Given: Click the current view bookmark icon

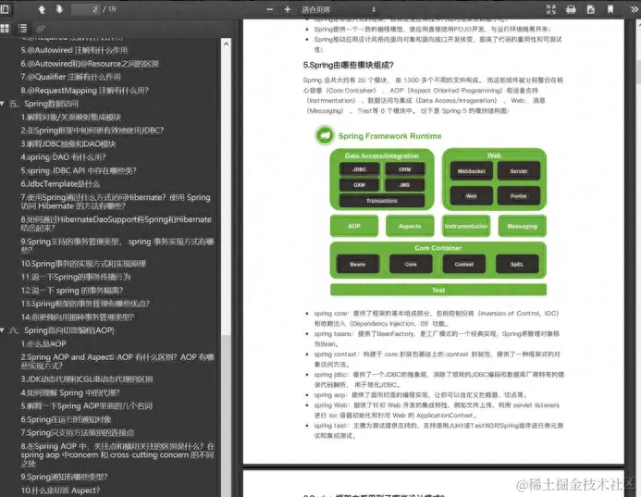Looking at the screenshot, I should [x=610, y=9].
